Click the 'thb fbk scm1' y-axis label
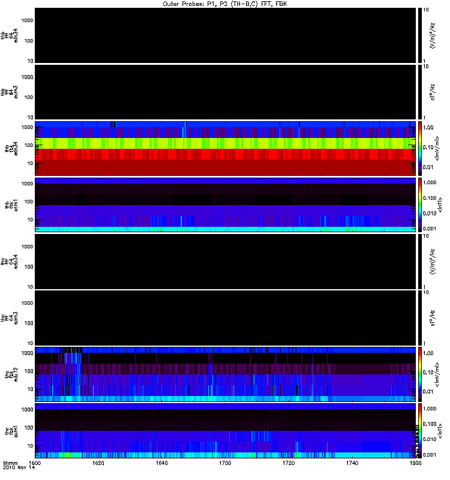The width and height of the screenshot is (450, 480). coord(11,205)
